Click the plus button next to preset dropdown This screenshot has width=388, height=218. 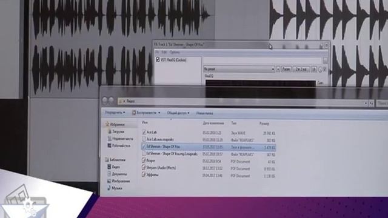click(x=278, y=69)
